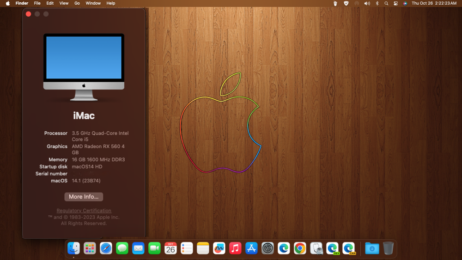The width and height of the screenshot is (462, 260).
Task: Launch Microsoft Edge Dev
Action: coord(332,248)
